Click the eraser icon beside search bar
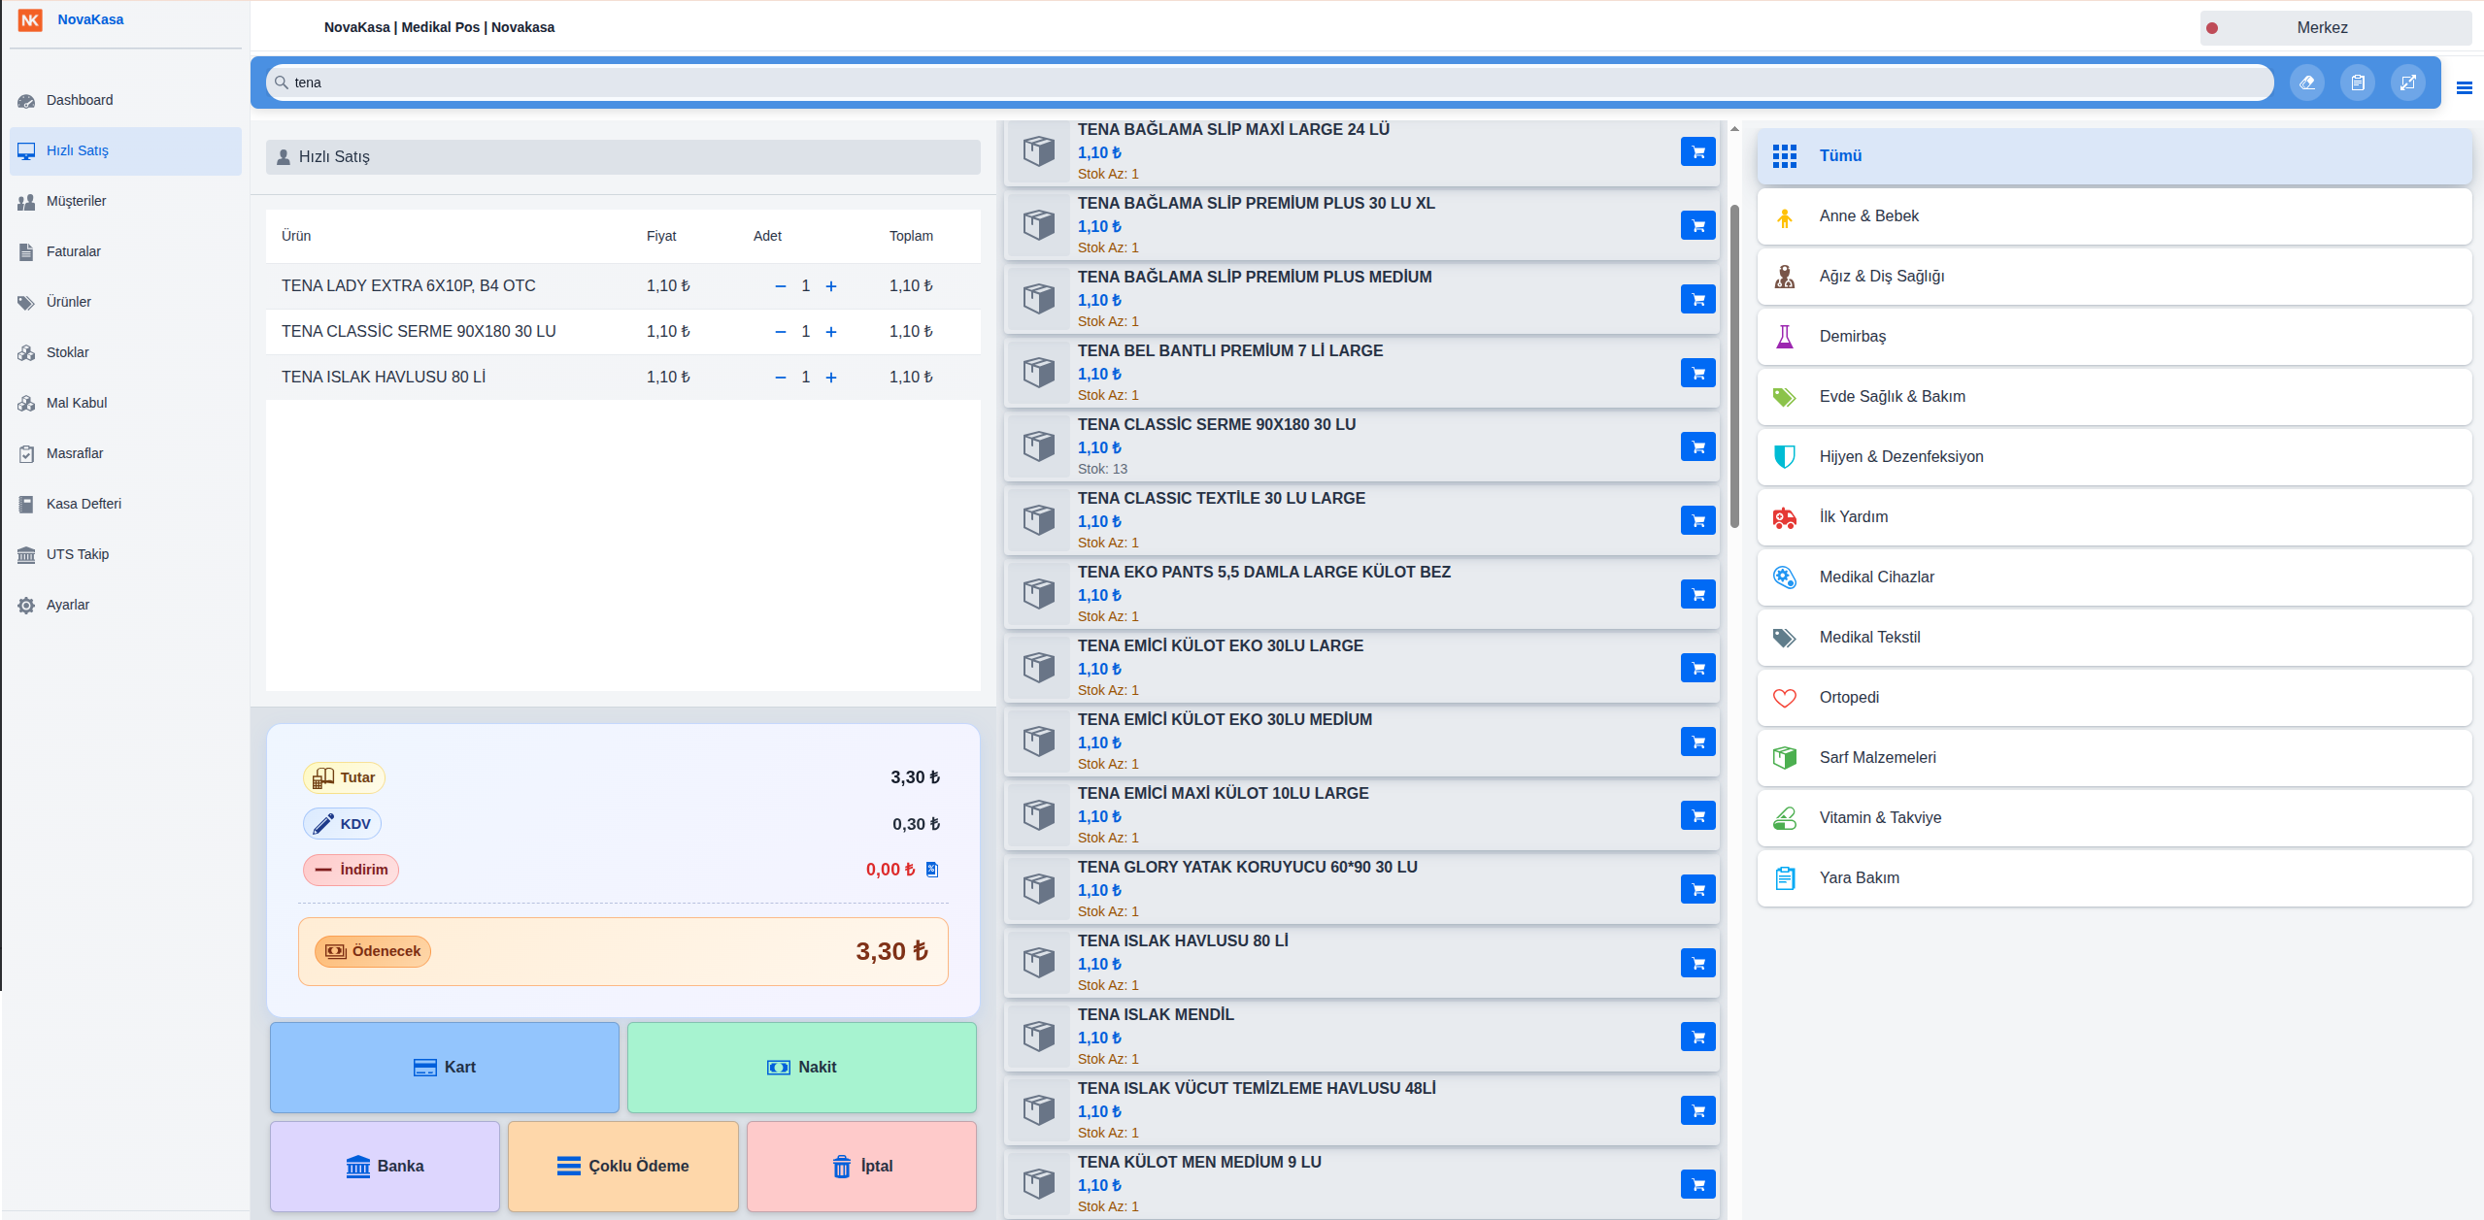Viewport: 2484px width, 1220px height. [x=2306, y=82]
